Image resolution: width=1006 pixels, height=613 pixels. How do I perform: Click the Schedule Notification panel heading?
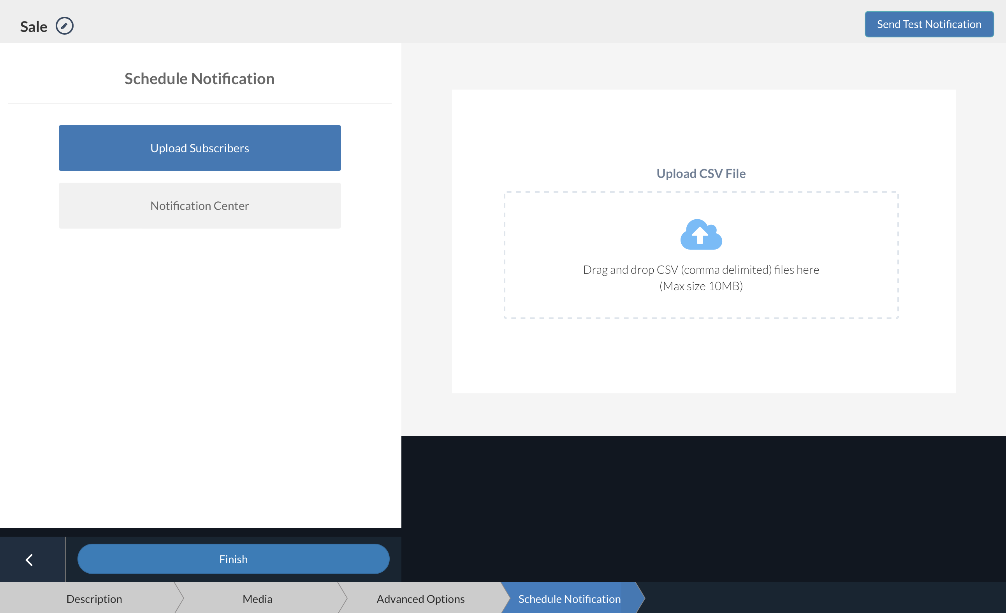(200, 78)
